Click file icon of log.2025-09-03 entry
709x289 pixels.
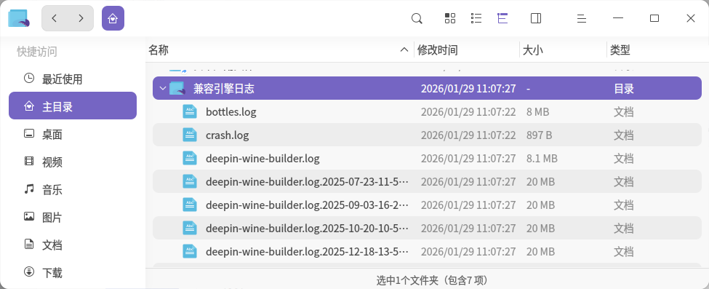pos(190,205)
